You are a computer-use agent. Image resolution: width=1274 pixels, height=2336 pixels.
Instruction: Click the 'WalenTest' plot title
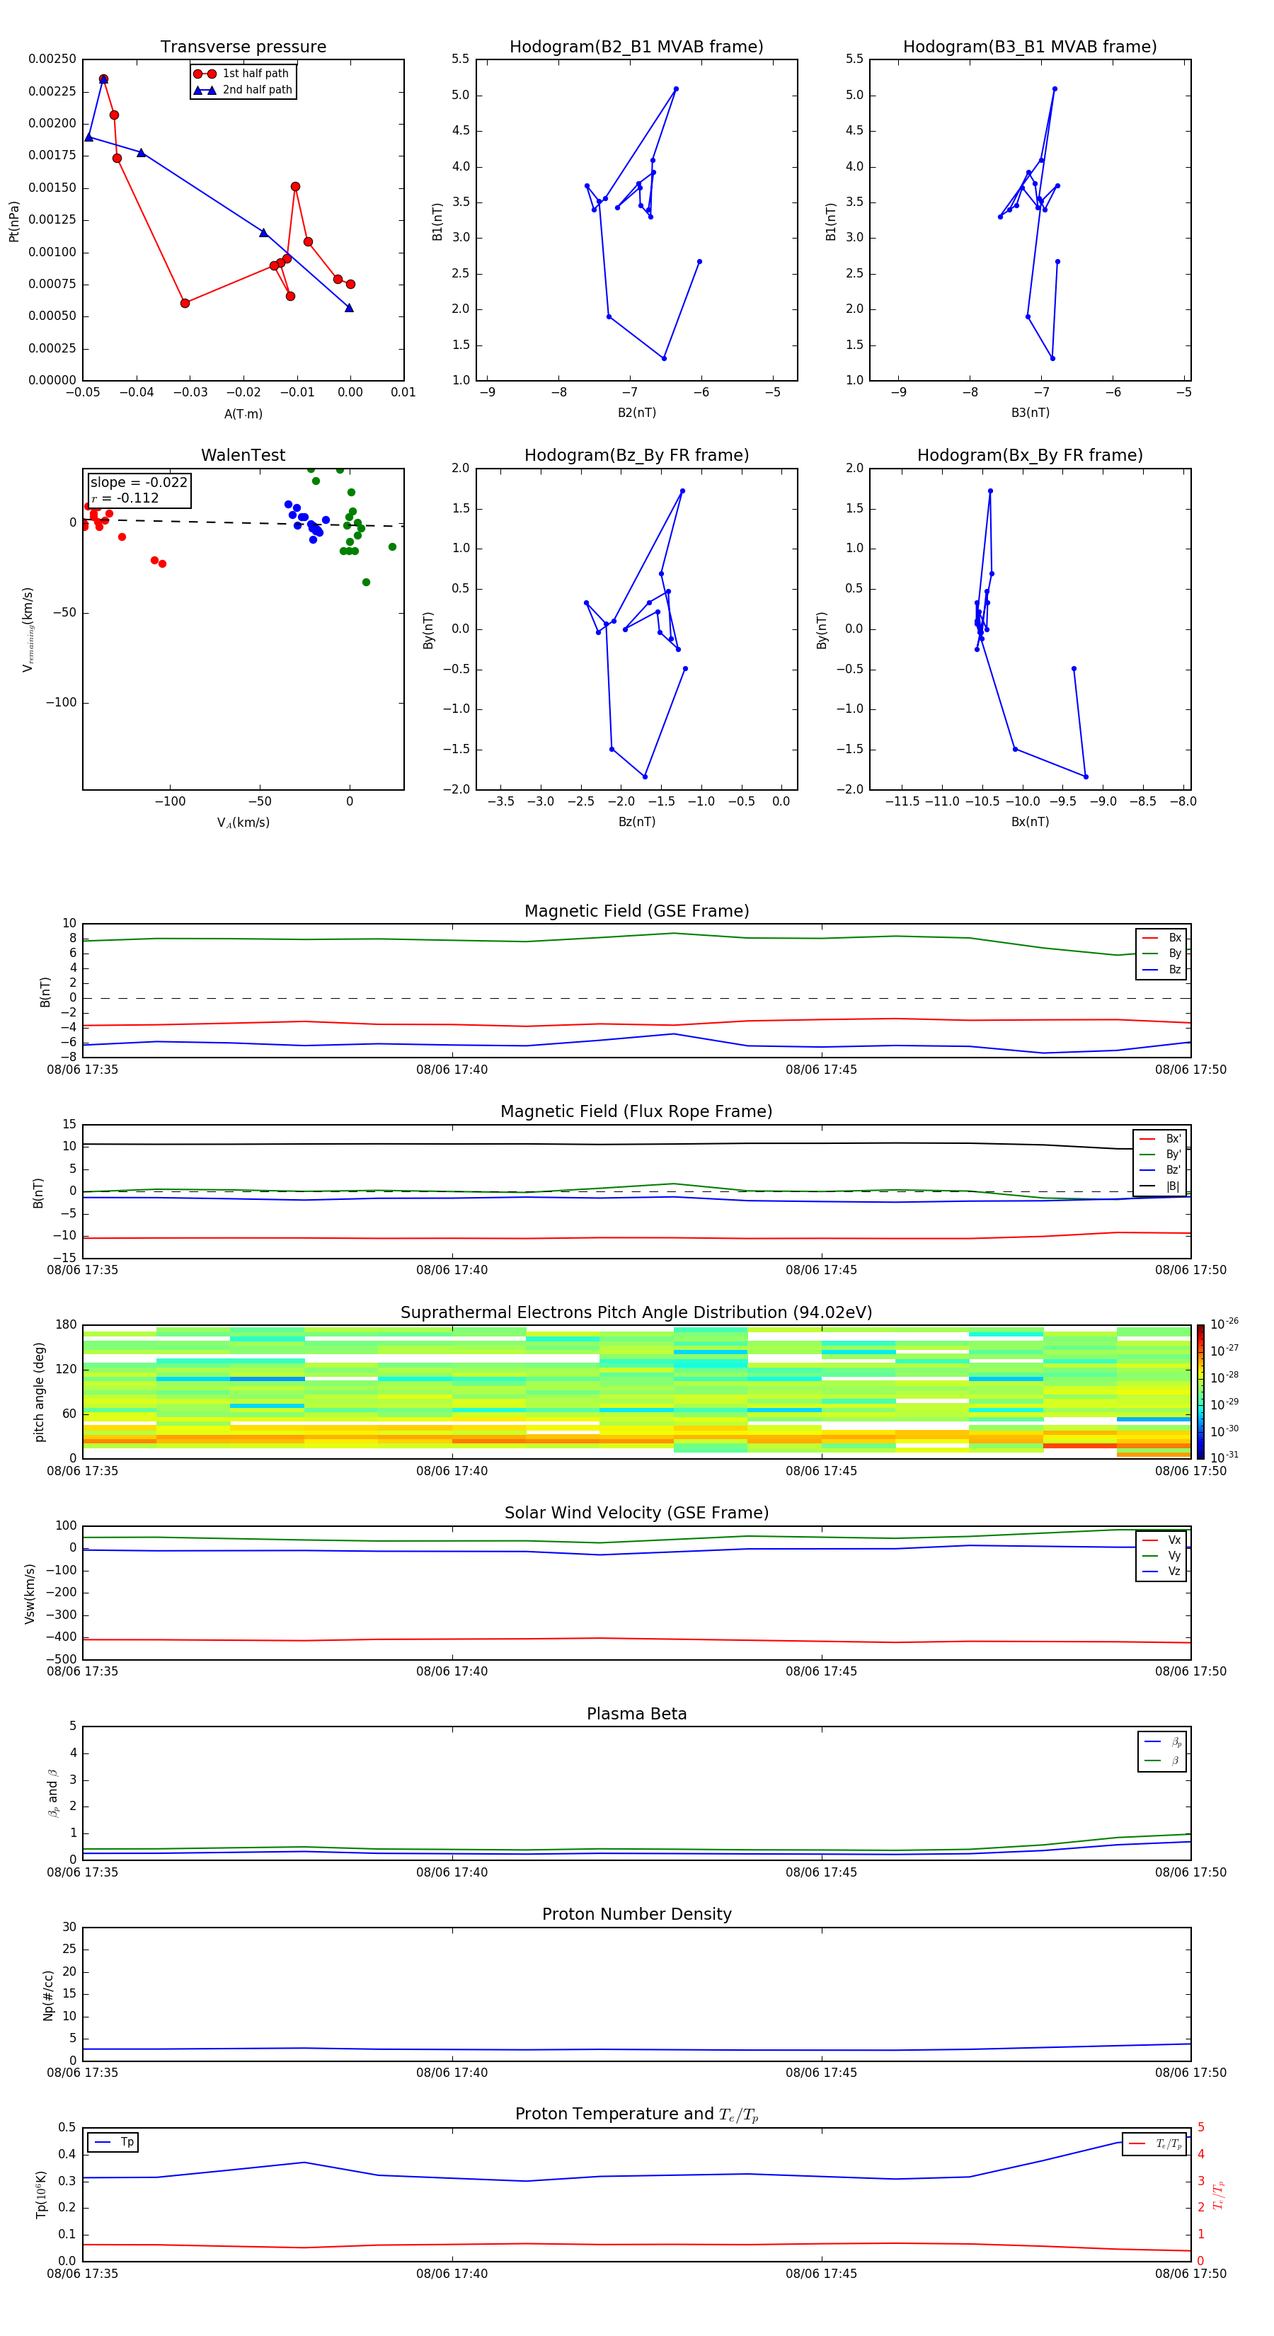pos(243,455)
